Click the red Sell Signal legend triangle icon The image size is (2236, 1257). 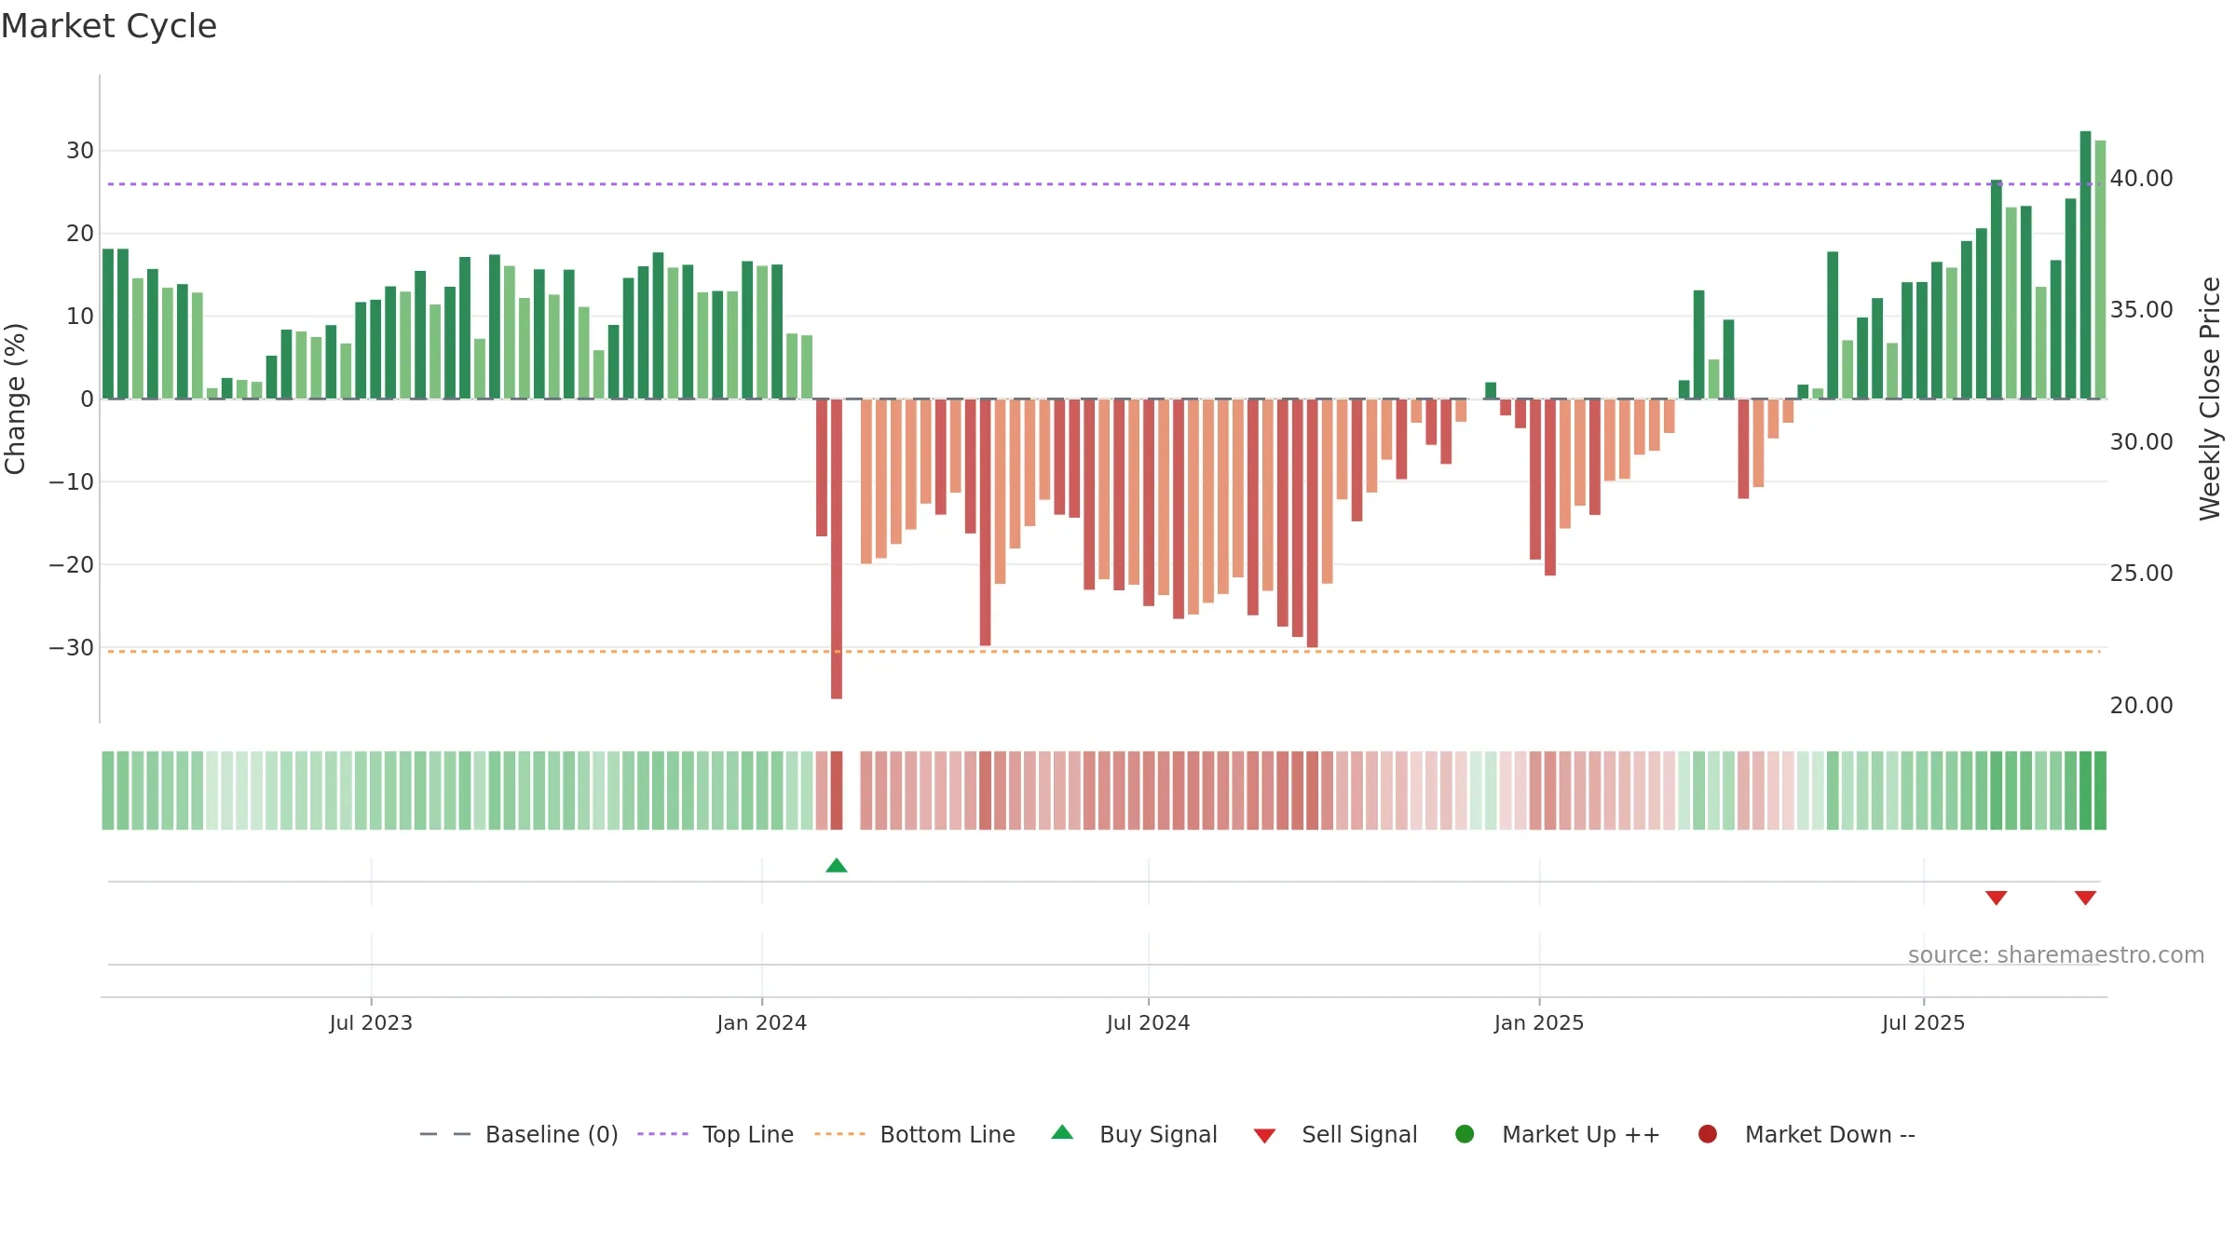pyautogui.click(x=1264, y=1136)
